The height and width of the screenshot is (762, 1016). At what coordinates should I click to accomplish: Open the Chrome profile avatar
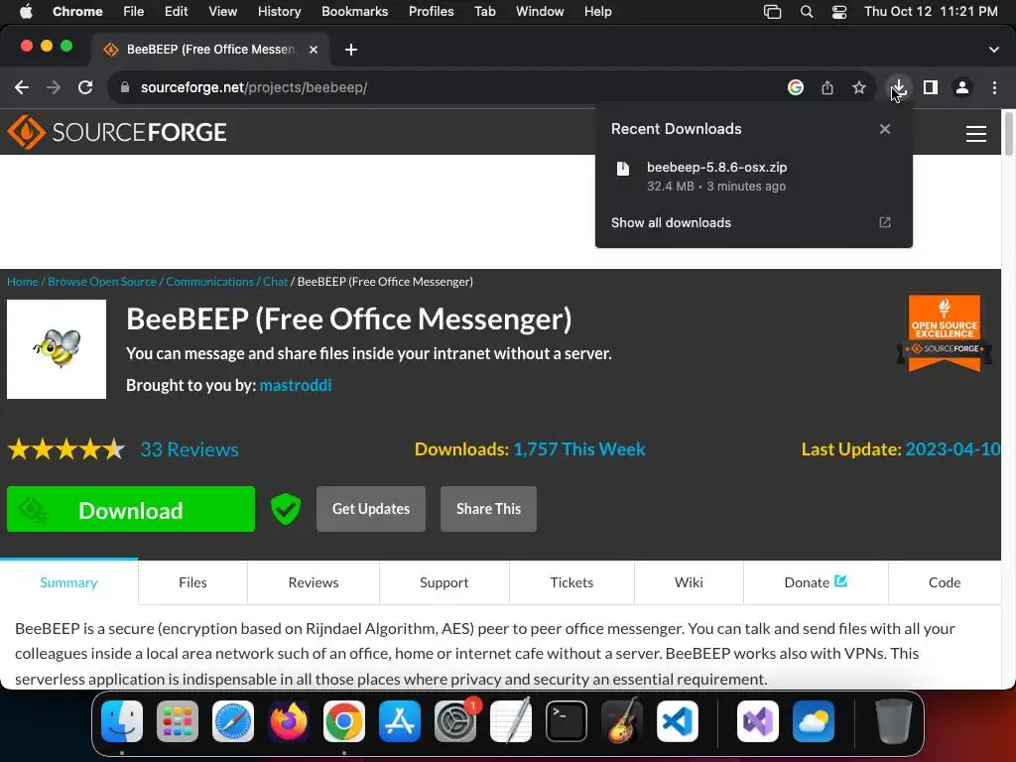(x=962, y=87)
